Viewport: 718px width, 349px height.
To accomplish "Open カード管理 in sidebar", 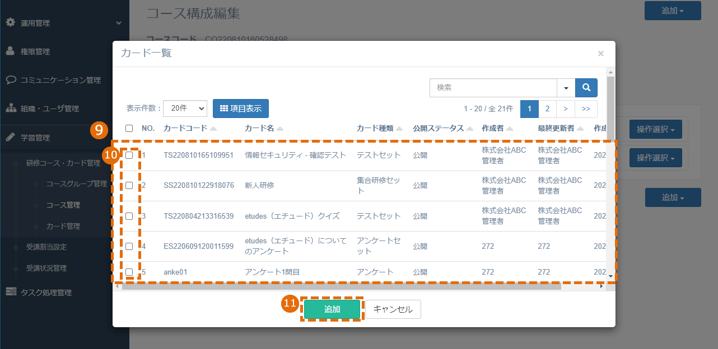I will 63,226.
